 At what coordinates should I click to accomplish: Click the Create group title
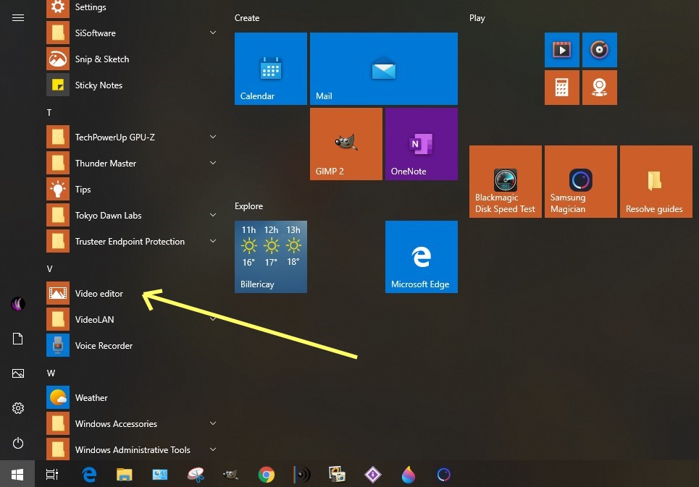[247, 18]
